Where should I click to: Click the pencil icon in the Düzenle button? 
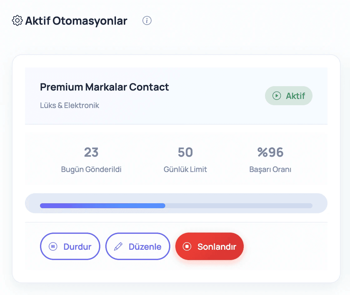[118, 247]
